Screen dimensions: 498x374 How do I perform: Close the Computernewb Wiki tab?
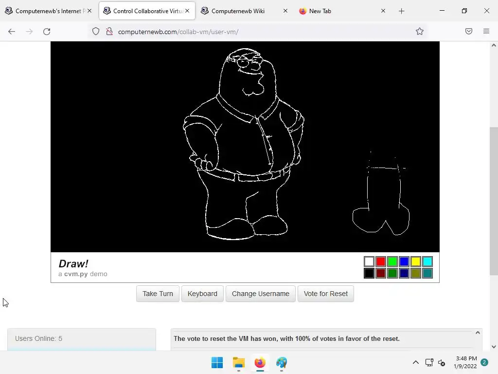pyautogui.click(x=285, y=11)
